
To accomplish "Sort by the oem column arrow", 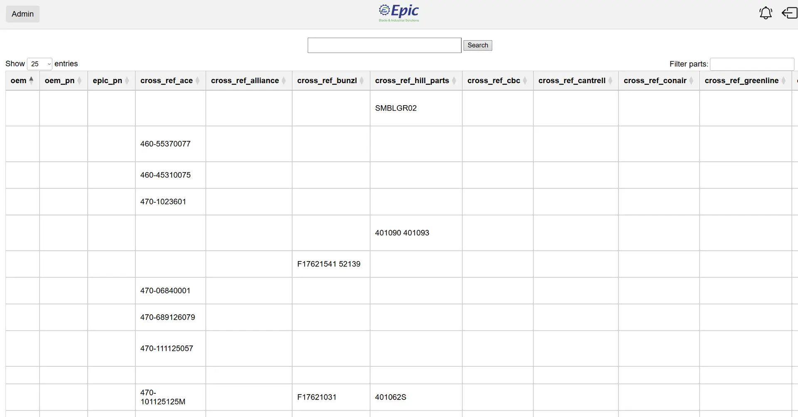I will tap(31, 80).
